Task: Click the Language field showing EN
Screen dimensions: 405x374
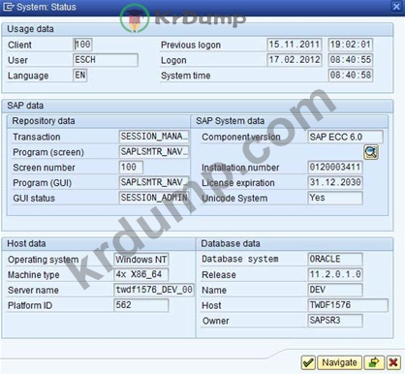Action: (80, 76)
